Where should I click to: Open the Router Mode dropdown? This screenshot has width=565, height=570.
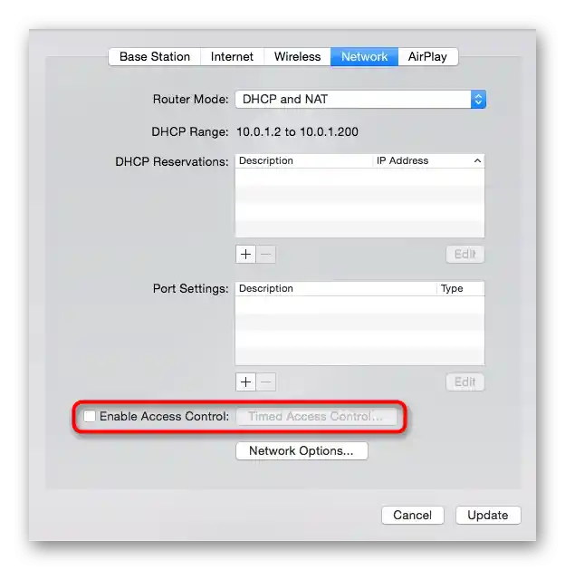(x=360, y=100)
